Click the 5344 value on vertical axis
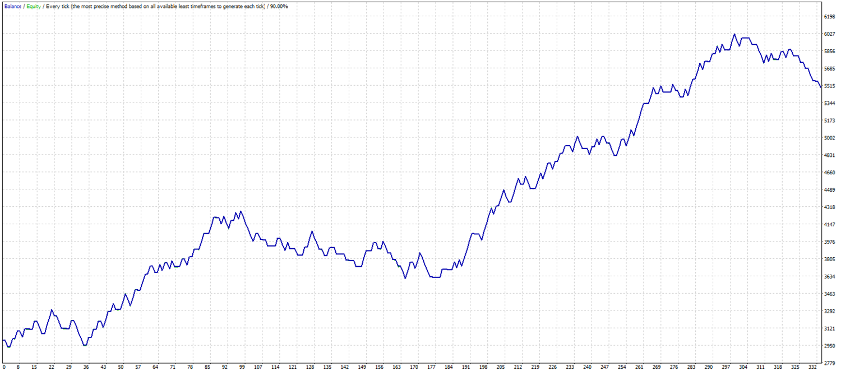The width and height of the screenshot is (841, 371). [x=830, y=104]
